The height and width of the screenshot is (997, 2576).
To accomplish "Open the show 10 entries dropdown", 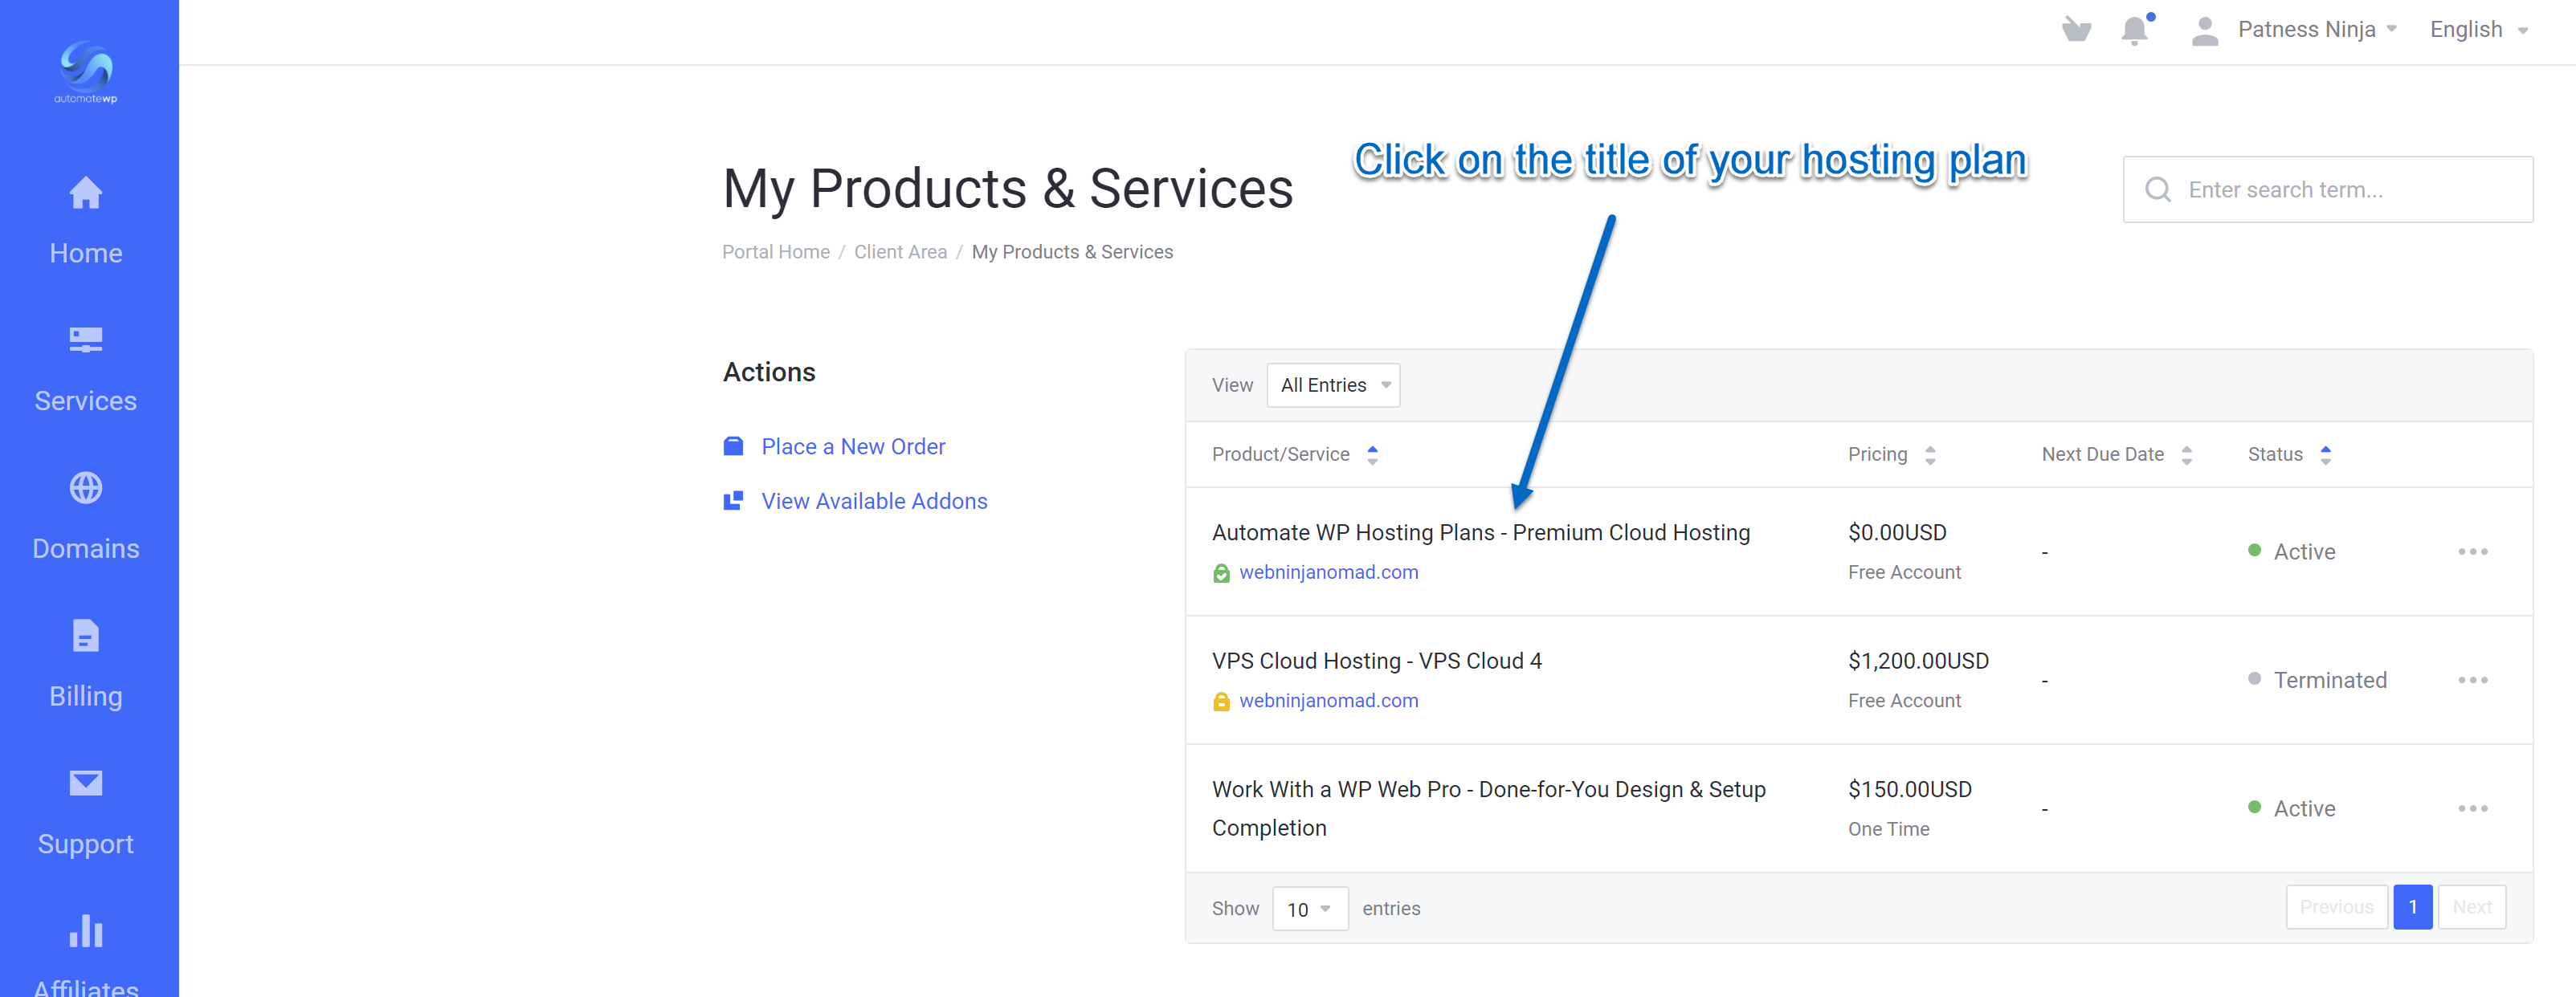I will (1309, 909).
